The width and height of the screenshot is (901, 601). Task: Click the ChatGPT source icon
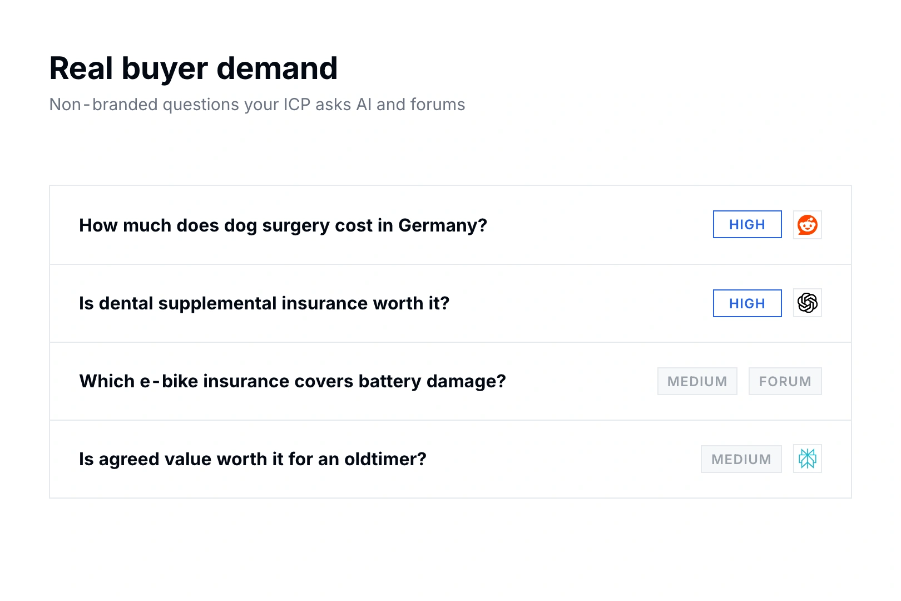807,303
